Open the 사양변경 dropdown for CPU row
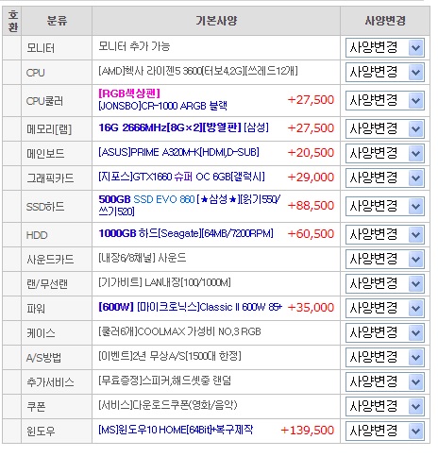 pyautogui.click(x=384, y=73)
